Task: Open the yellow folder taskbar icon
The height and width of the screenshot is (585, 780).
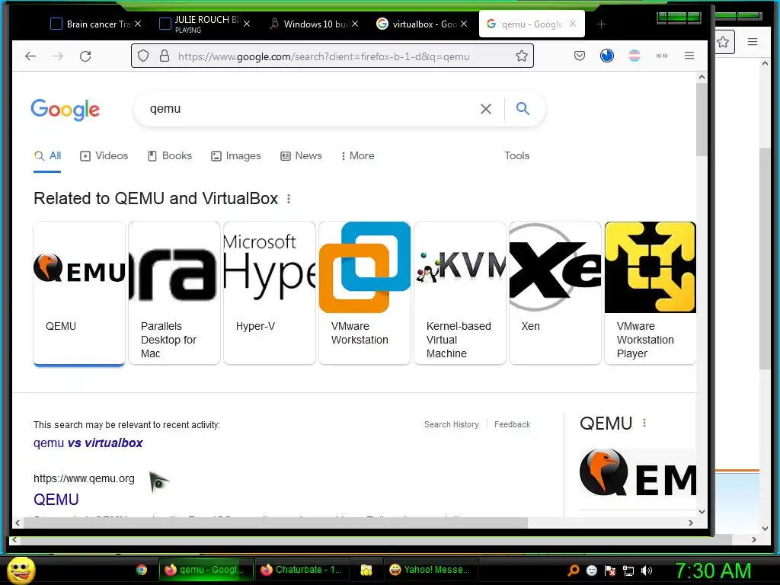Action: pos(366,570)
